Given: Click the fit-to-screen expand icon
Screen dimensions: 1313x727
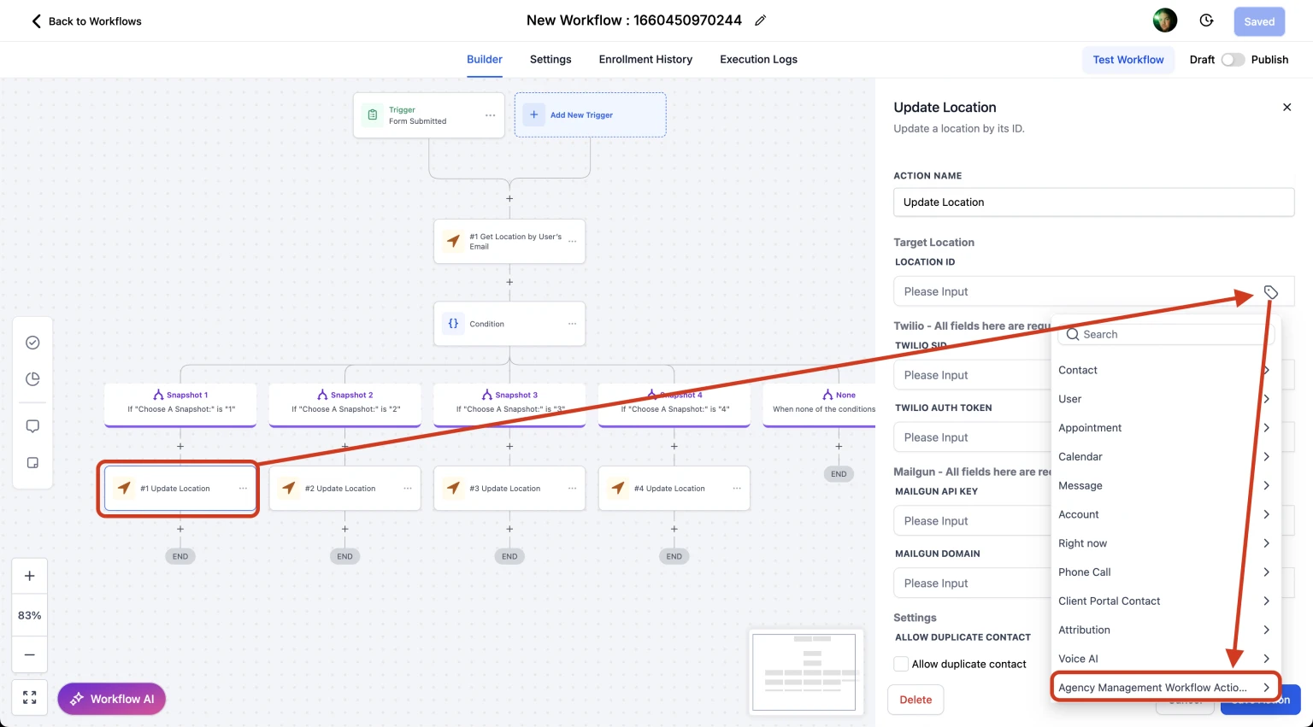Looking at the screenshot, I should coord(30,698).
